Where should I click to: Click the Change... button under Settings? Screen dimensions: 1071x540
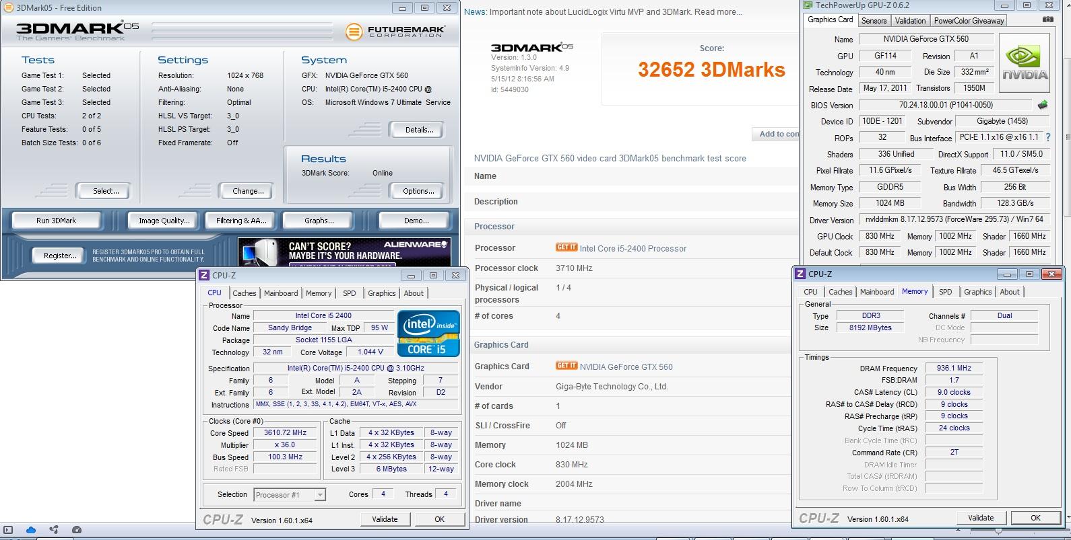tap(248, 191)
